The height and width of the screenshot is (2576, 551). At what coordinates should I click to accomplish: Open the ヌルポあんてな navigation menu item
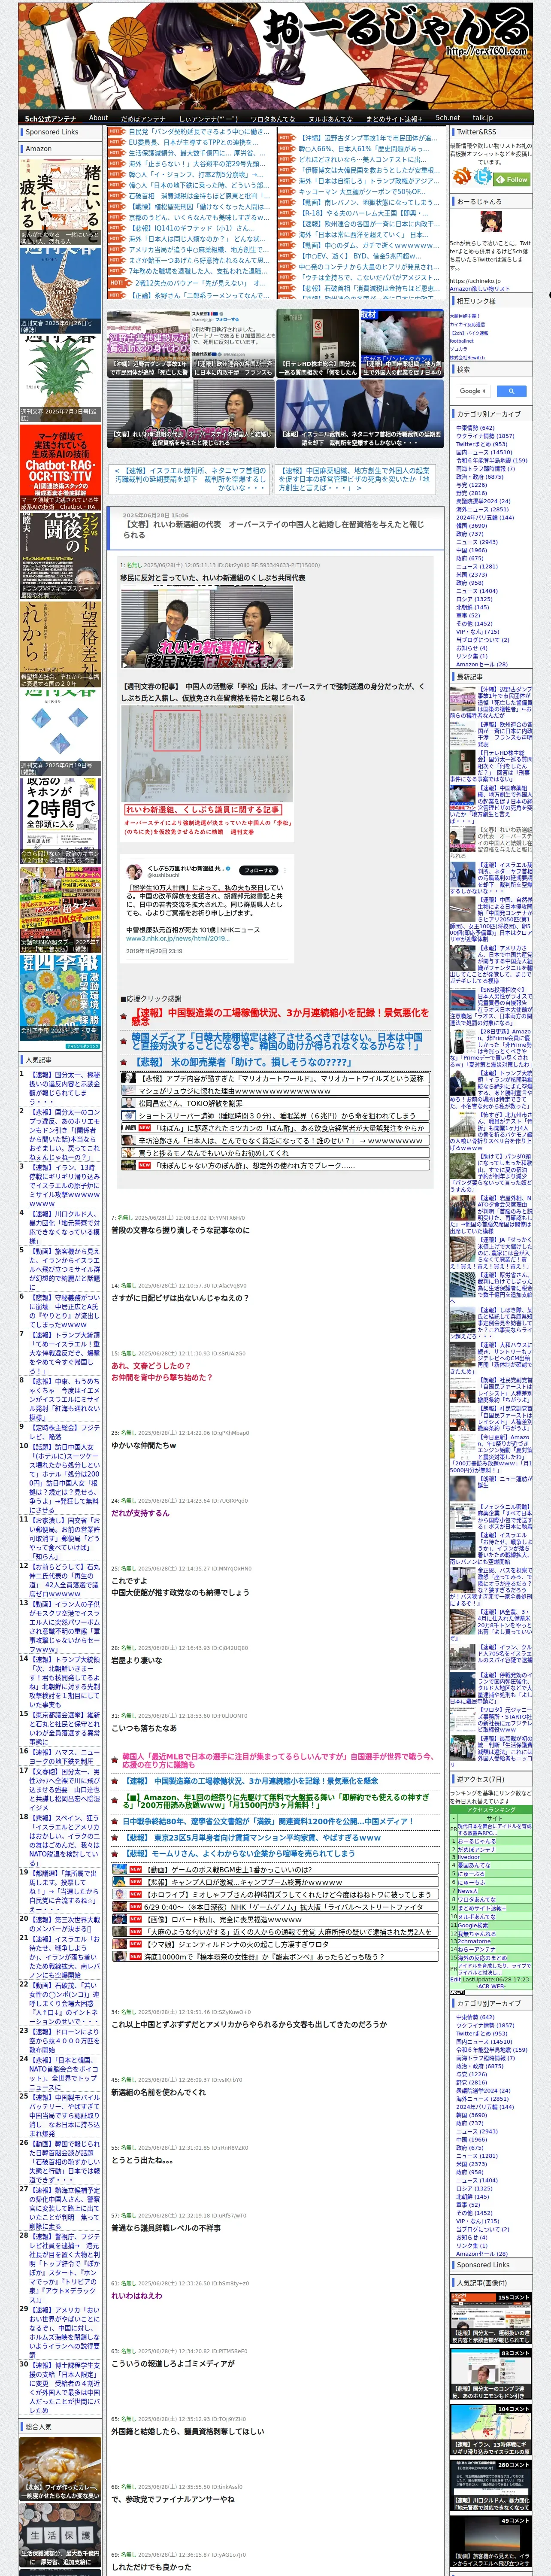pyautogui.click(x=330, y=118)
